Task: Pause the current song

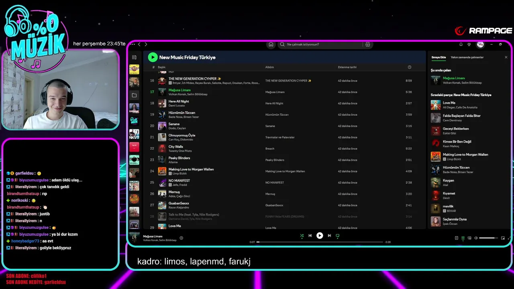Action: [320, 236]
